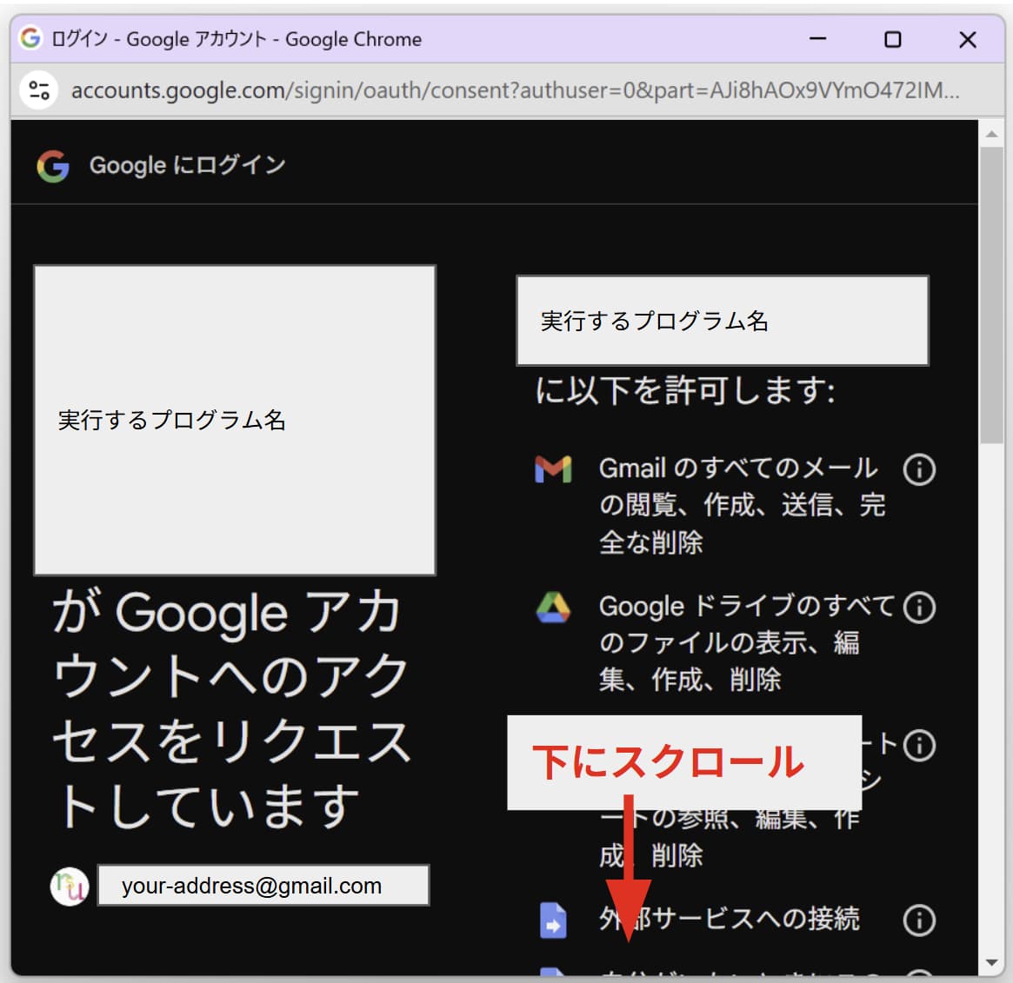Open the site information icon in address bar
The image size is (1013, 983).
(x=39, y=90)
